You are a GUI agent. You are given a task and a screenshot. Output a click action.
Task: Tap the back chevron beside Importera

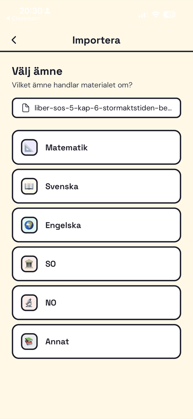(x=14, y=40)
